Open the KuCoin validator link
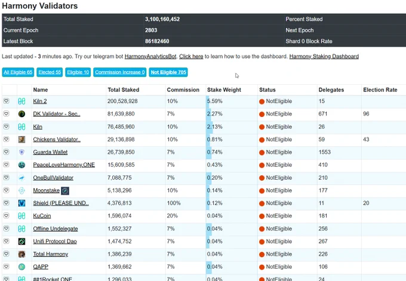Image resolution: width=406 pixels, height=281 pixels. [42, 216]
